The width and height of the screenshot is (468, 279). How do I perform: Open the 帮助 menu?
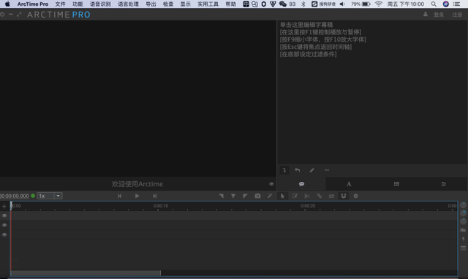coord(231,4)
